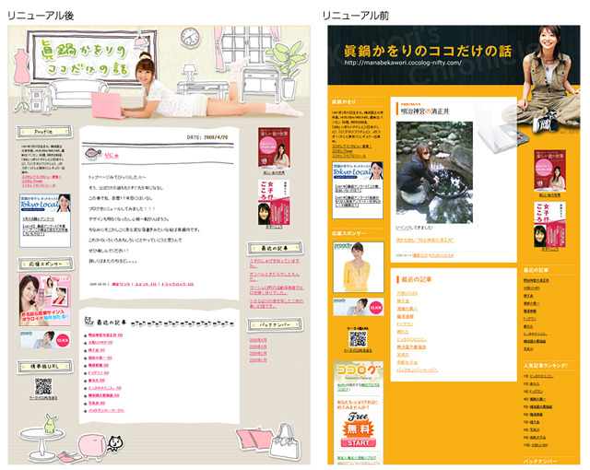
Task: Click the DATE: 2009/4/20 text
Action: (207, 137)
